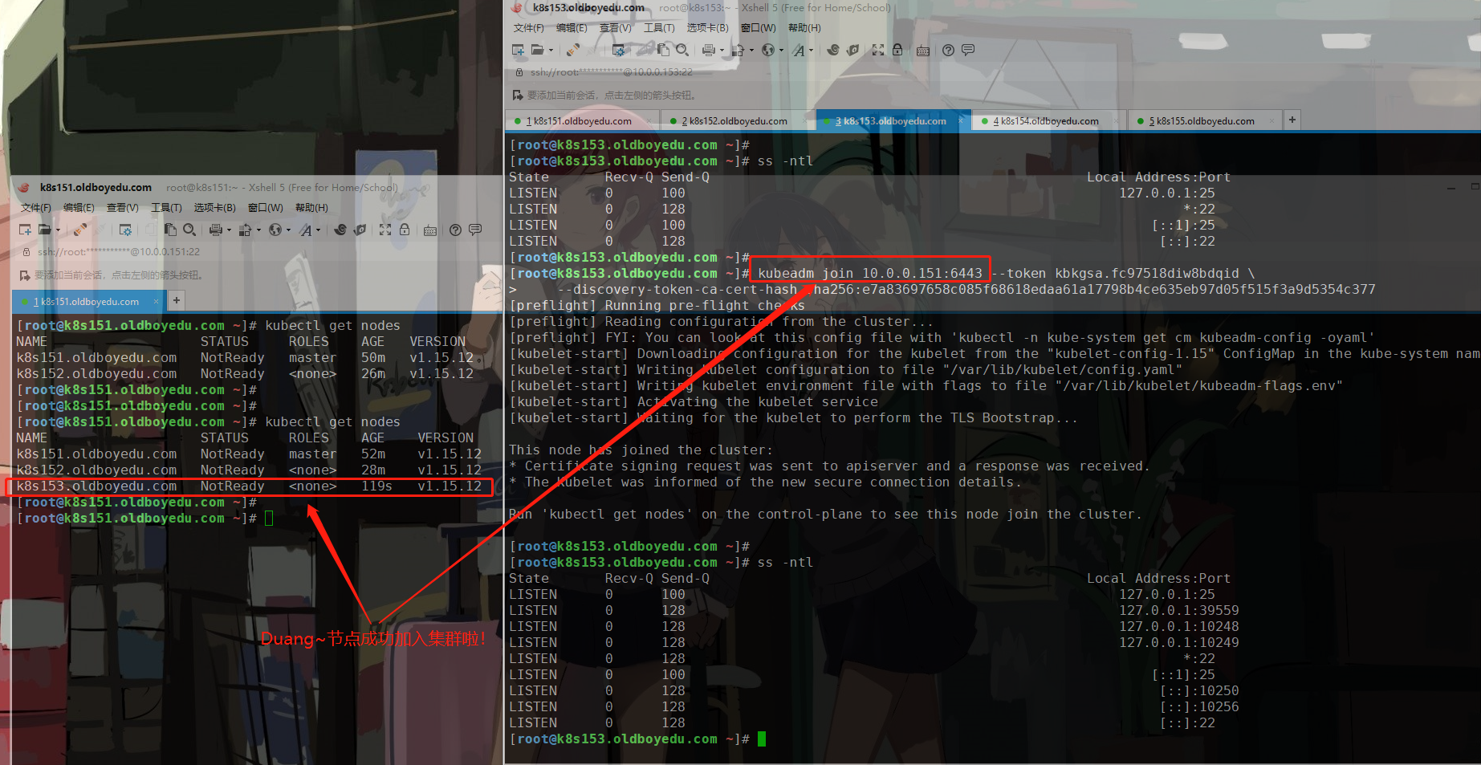The height and width of the screenshot is (765, 1481).
Task: Open 工具(T) menu in k8s153 window
Action: (658, 28)
